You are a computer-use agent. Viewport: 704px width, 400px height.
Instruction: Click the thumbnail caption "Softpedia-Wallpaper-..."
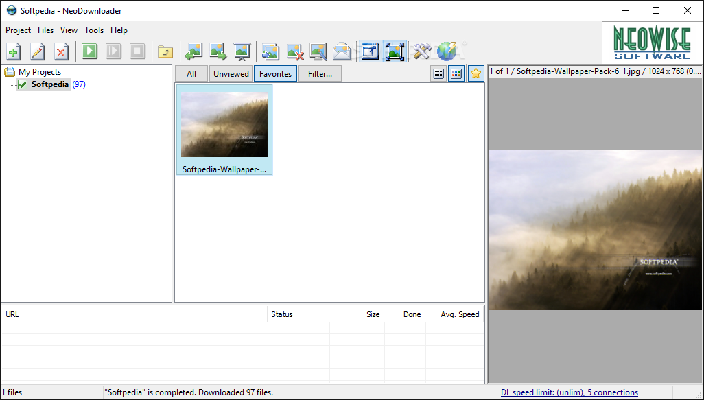[x=224, y=169]
